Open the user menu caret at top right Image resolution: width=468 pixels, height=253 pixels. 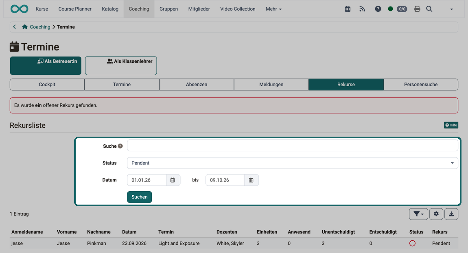452,9
